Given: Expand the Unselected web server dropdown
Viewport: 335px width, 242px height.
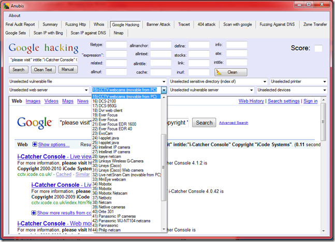Looking at the screenshot, I should click(x=86, y=90).
